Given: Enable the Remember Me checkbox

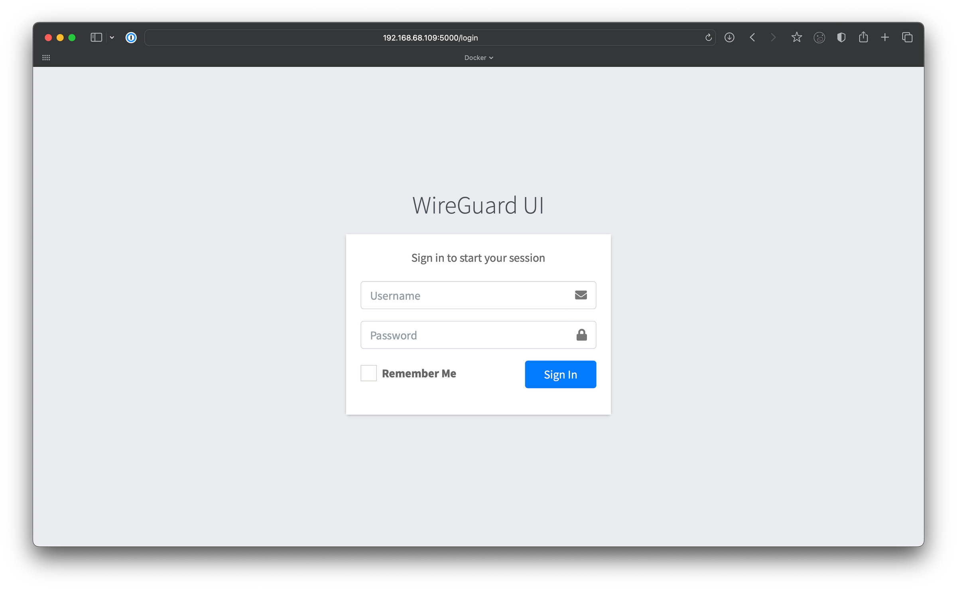Looking at the screenshot, I should pyautogui.click(x=368, y=373).
